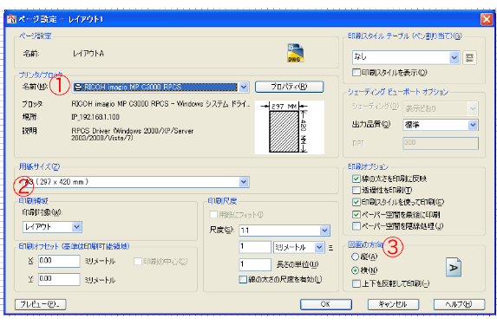Click the X offset input field
Viewport: 497px width, 325px height.
(x=59, y=261)
